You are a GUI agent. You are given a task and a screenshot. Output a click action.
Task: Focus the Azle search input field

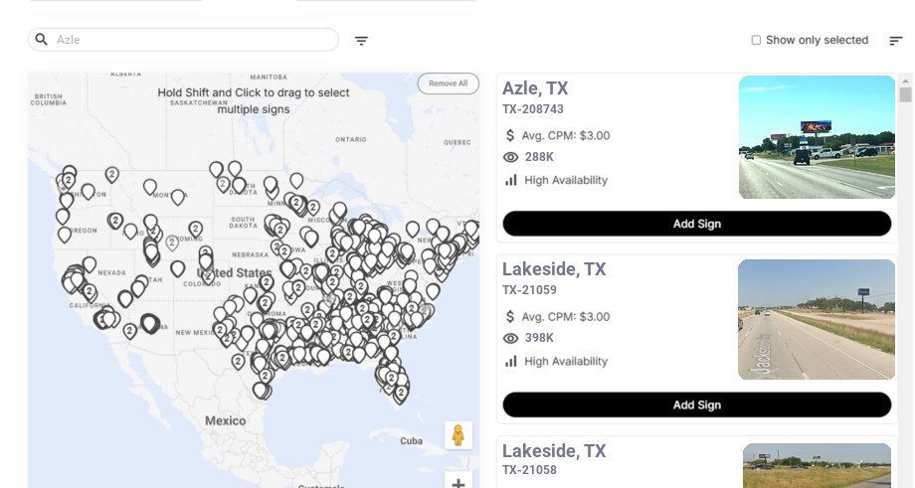[194, 40]
